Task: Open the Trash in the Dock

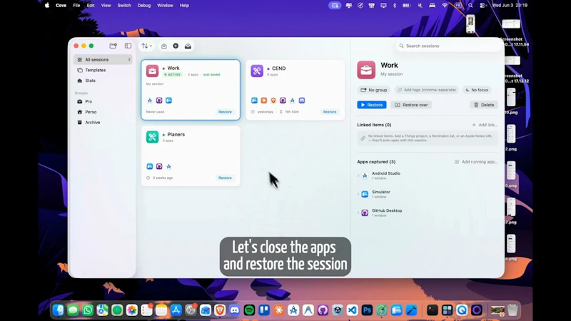Action: (512, 310)
